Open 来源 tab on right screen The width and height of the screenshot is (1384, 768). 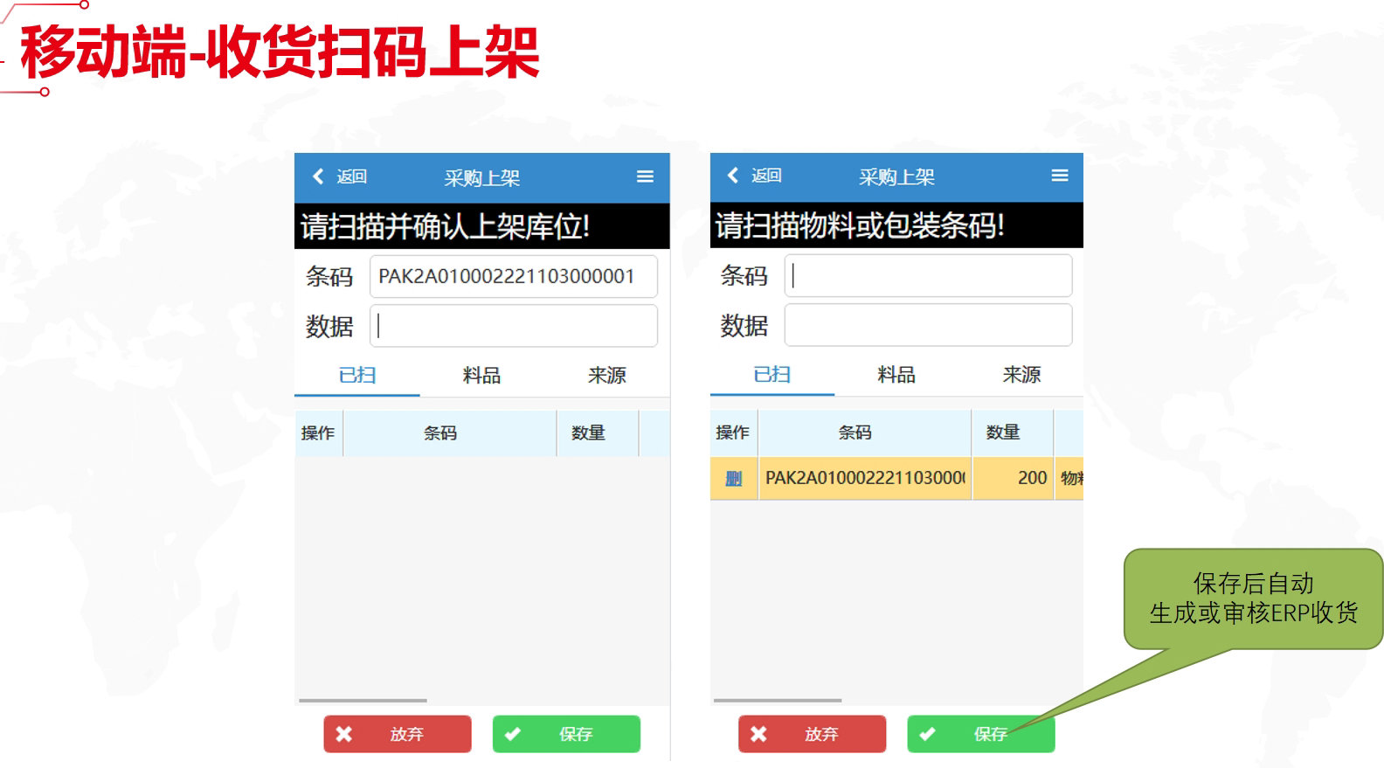tap(1021, 375)
